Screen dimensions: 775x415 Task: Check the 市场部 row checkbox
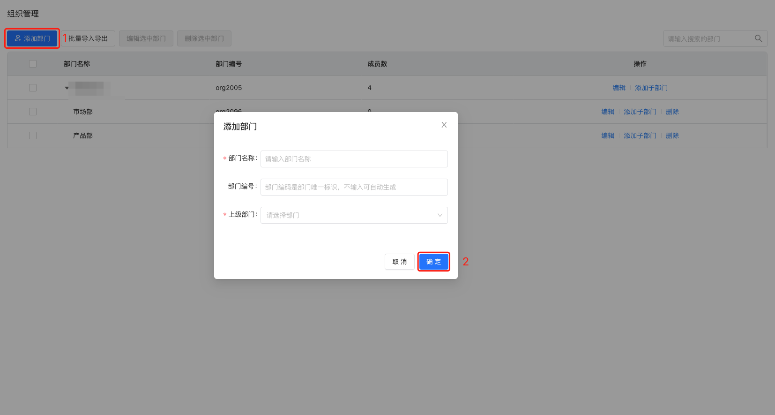(33, 112)
